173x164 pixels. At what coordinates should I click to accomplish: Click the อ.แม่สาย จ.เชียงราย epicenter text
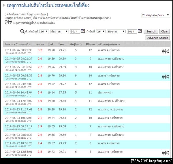[x=110, y=109]
